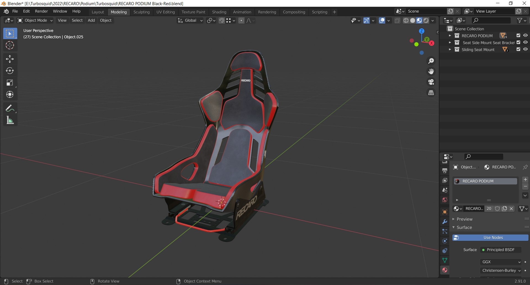Switch to solid viewport shading

click(413, 20)
